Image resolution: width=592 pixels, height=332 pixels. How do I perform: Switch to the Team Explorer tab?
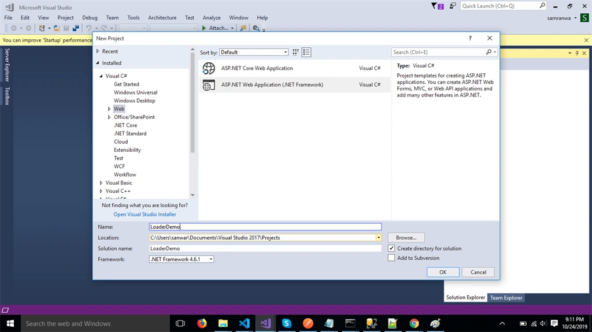click(506, 298)
